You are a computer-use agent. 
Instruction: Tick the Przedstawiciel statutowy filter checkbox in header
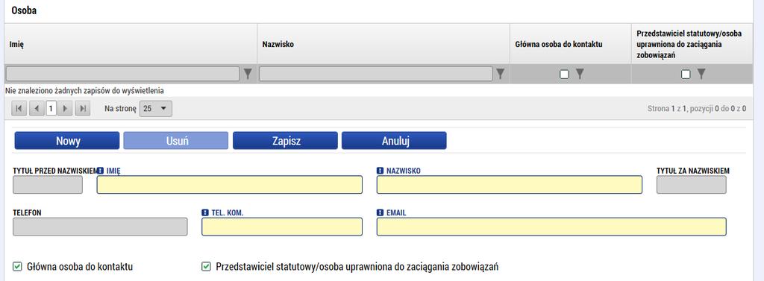pos(686,75)
